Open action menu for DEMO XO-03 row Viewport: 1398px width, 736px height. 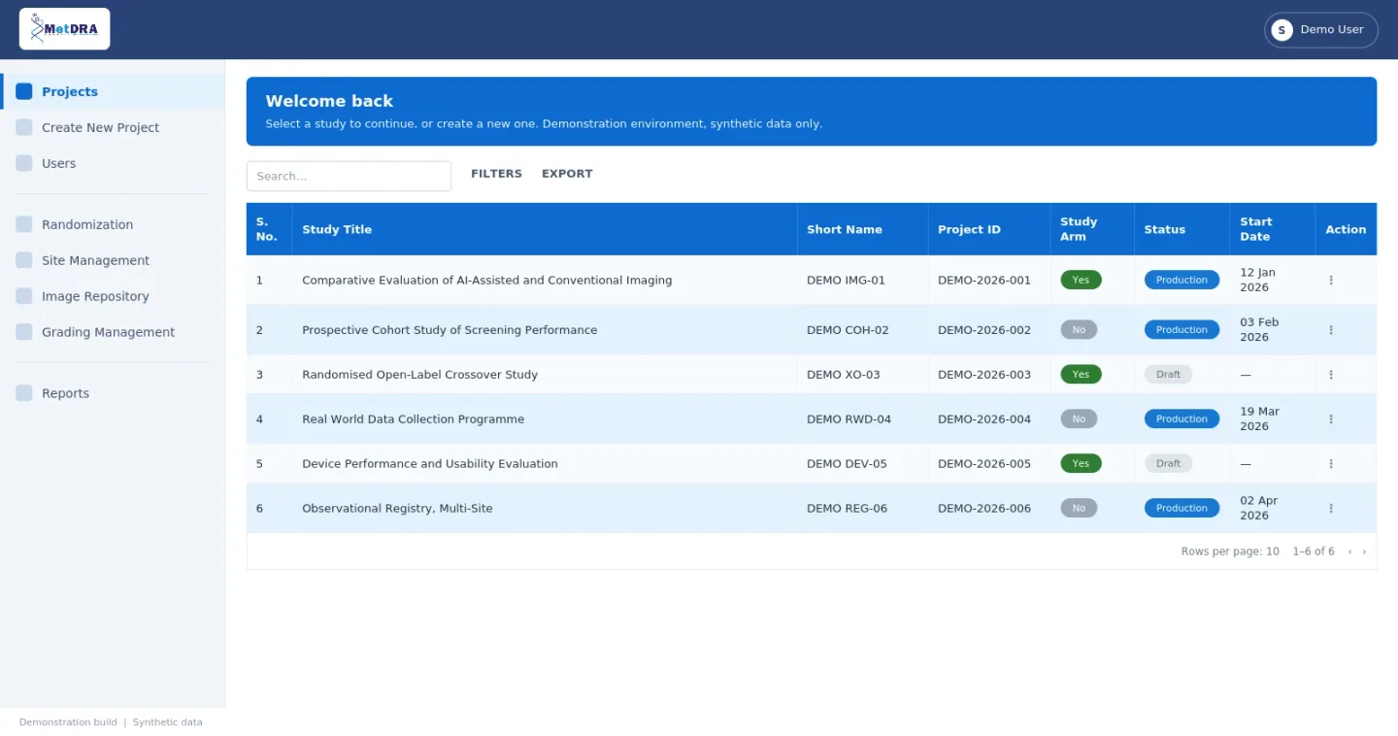point(1331,375)
